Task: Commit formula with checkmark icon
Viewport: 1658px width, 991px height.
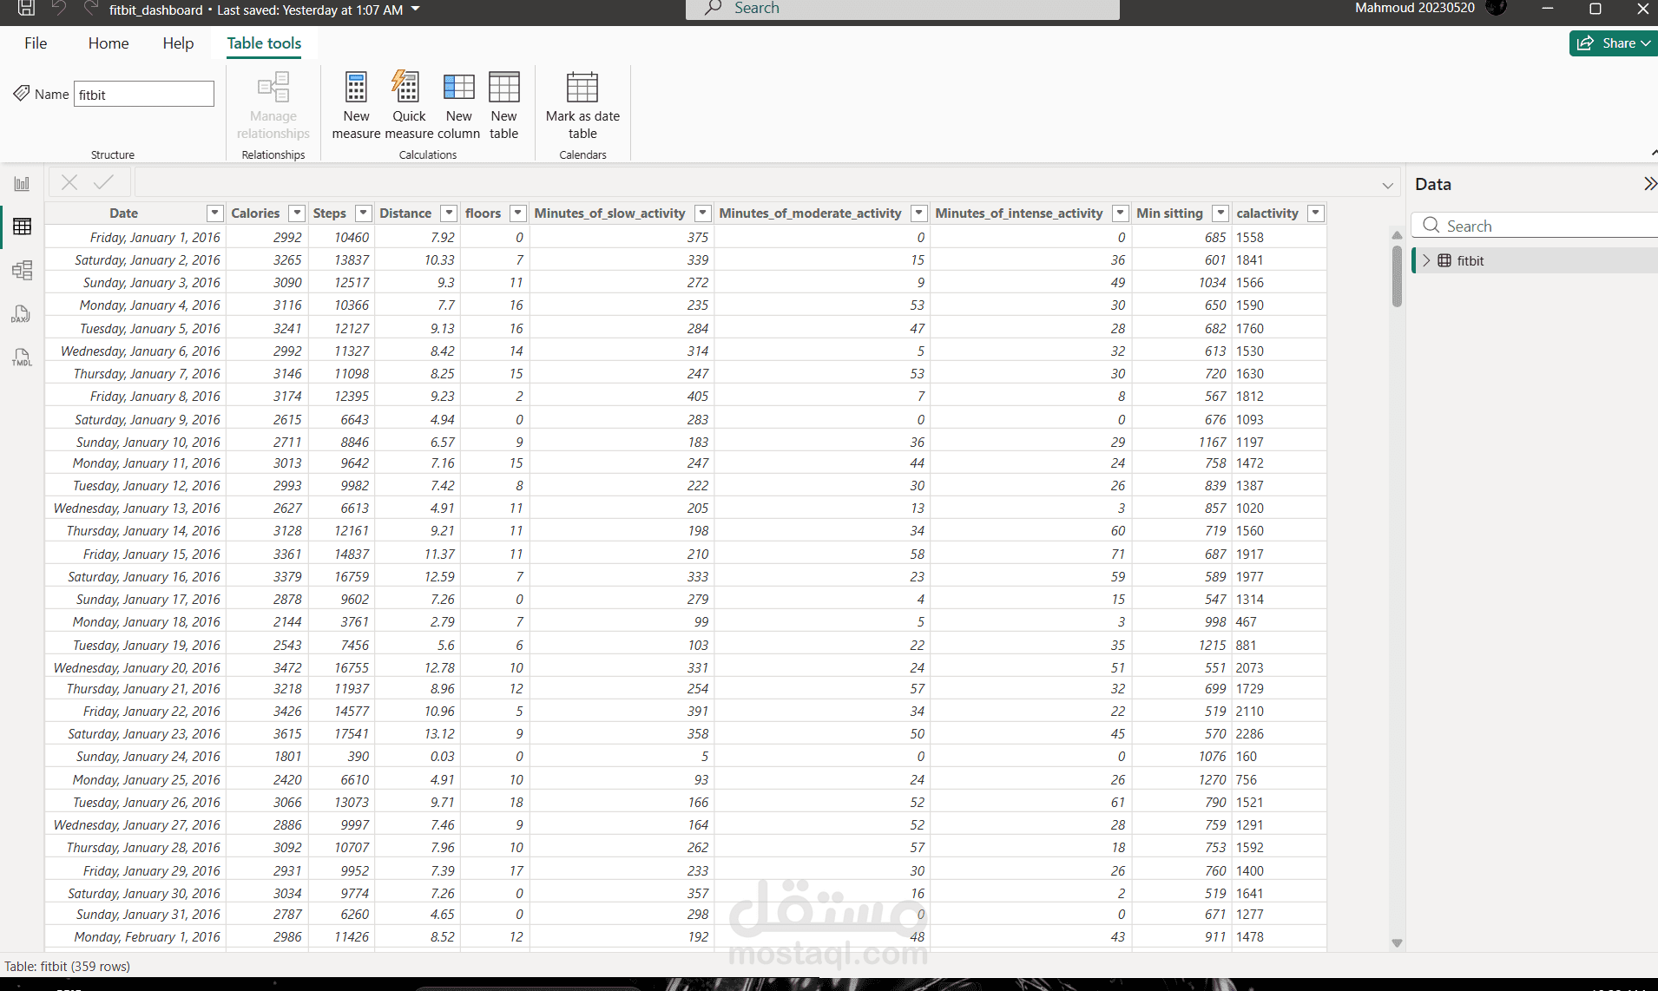Action: [x=103, y=182]
